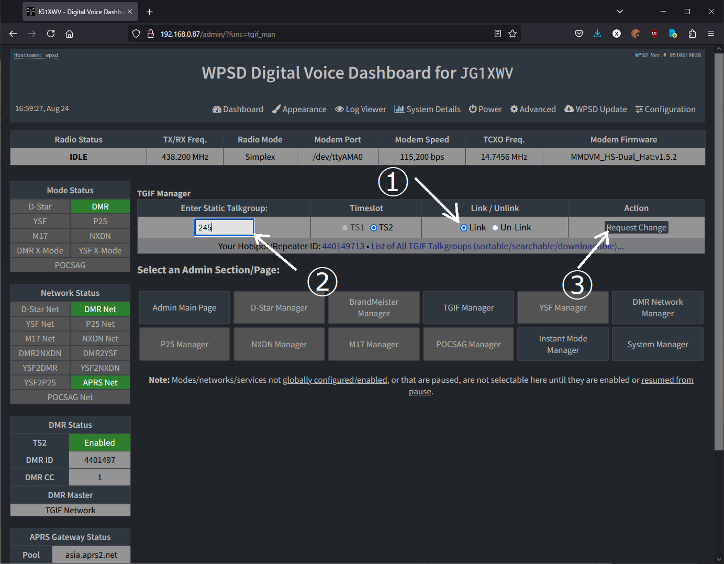Open the Advanced menu item
724x564 pixels.
click(533, 109)
